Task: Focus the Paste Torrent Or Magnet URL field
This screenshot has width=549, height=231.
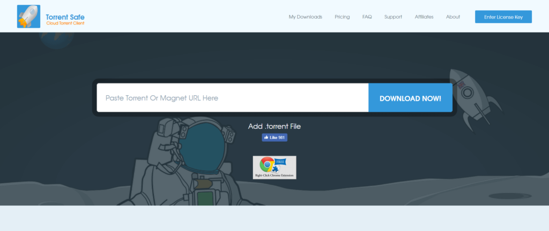Action: [233, 98]
